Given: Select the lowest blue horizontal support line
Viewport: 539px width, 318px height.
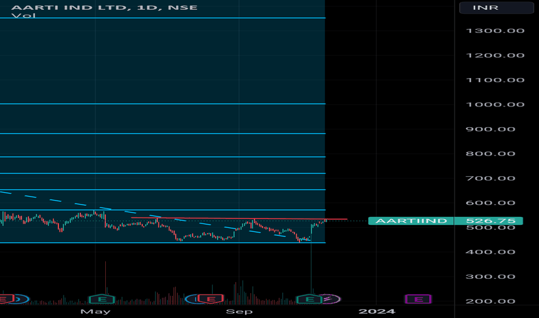Looking at the screenshot, I should pos(163,243).
